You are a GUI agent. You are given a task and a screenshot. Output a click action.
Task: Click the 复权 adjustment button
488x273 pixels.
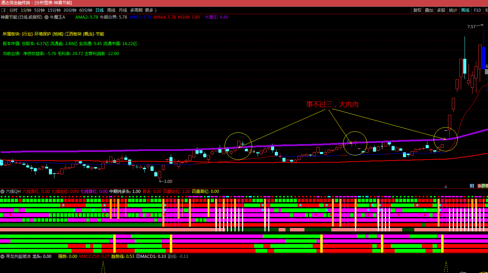coord(417,10)
